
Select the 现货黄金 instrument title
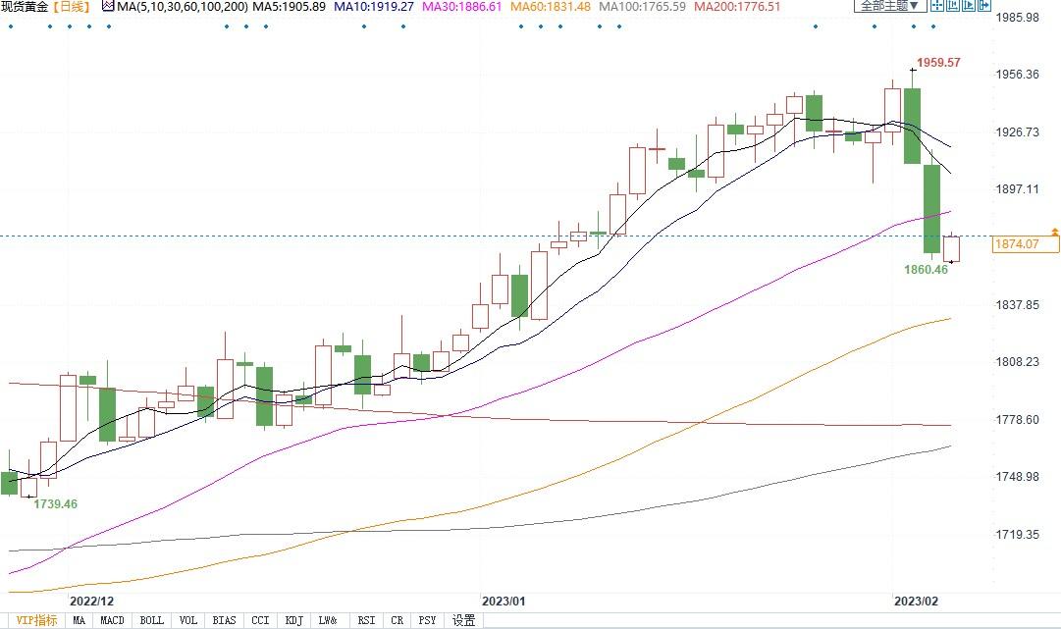(x=25, y=7)
